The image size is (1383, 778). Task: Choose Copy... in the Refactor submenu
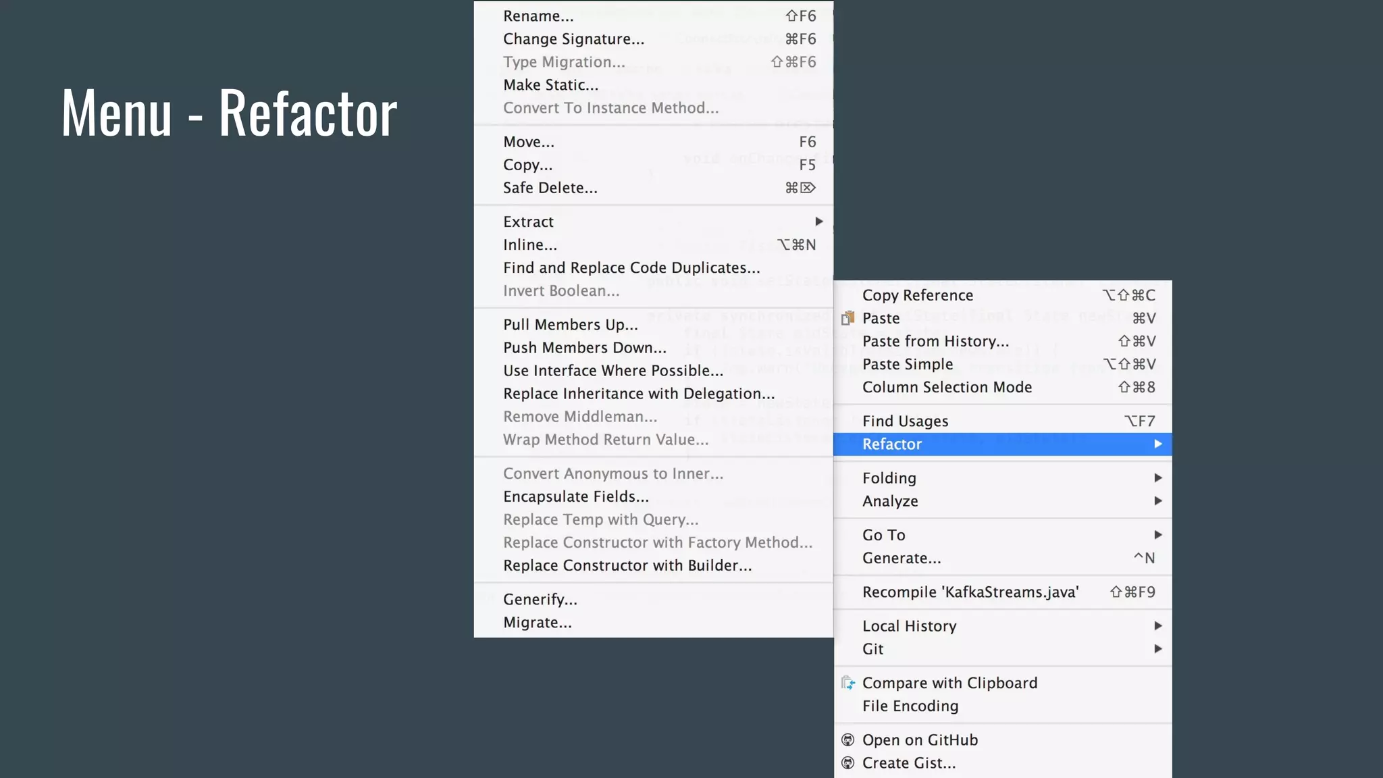pos(654,165)
